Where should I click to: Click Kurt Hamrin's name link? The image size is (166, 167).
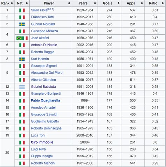pos(40,59)
